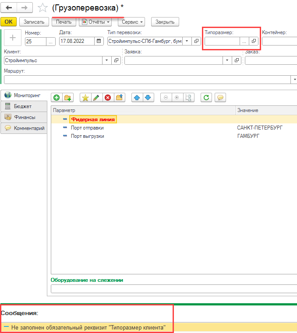Click the Печать button
This screenshot has height=333, width=297.
[x=64, y=22]
